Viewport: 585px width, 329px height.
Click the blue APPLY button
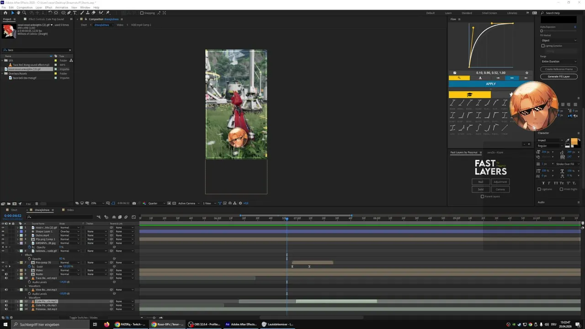click(x=490, y=84)
